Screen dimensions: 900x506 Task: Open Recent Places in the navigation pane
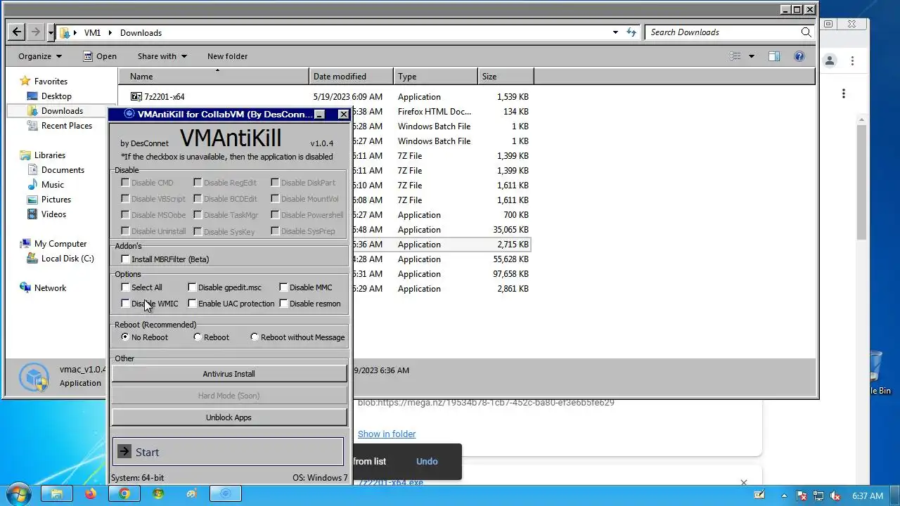tap(66, 126)
